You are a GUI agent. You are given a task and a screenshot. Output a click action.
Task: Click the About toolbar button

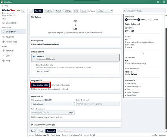[x=84, y=11]
